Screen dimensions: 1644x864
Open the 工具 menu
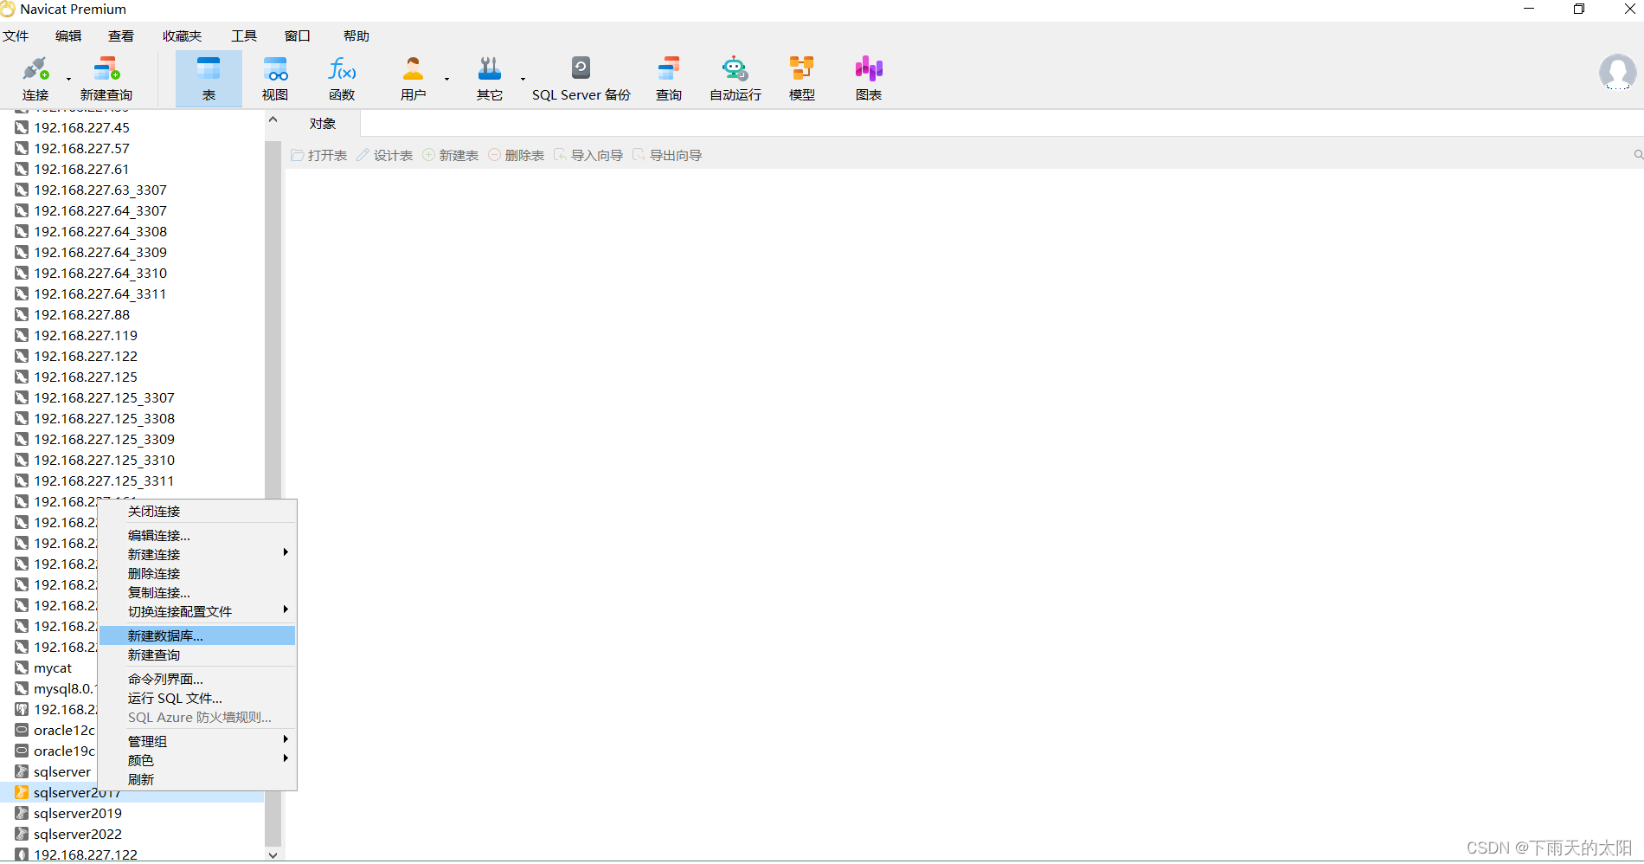pos(244,35)
